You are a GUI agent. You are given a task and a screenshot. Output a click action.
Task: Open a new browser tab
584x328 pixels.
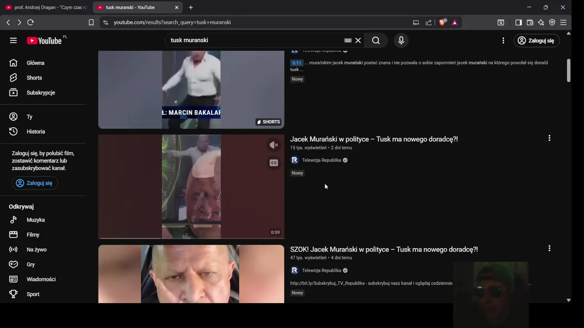191,7
